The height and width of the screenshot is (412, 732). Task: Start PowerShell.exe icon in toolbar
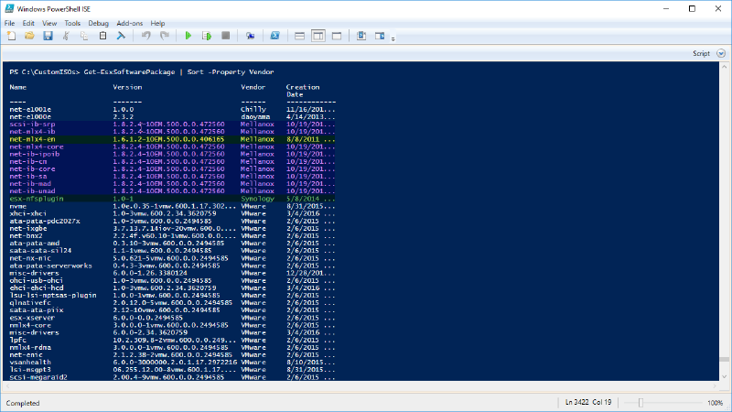(275, 36)
